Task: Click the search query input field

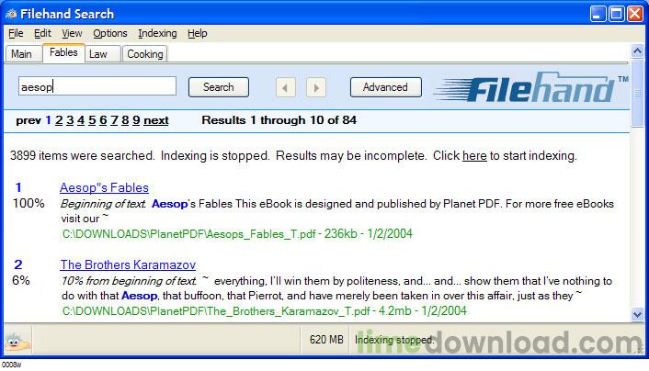Action: pos(97,86)
